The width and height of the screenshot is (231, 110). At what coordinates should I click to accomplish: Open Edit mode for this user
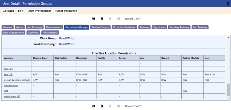pos(21,11)
